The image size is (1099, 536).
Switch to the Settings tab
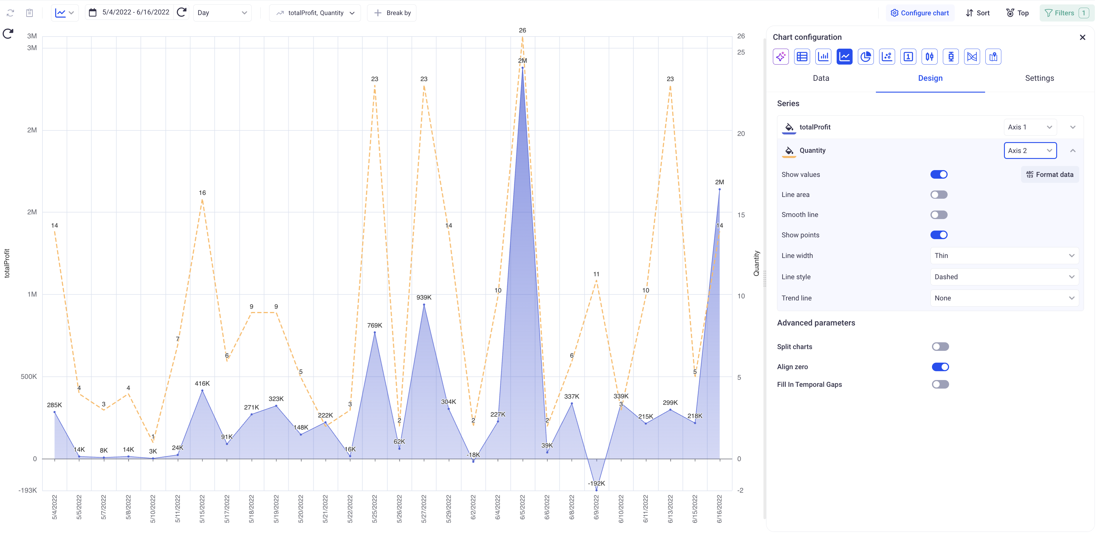point(1039,78)
